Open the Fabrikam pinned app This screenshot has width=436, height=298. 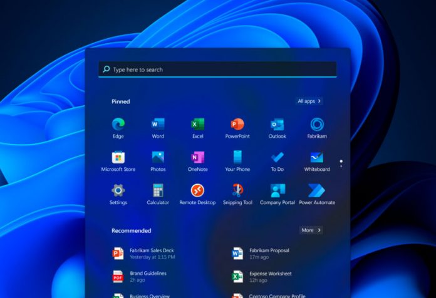[317, 125]
